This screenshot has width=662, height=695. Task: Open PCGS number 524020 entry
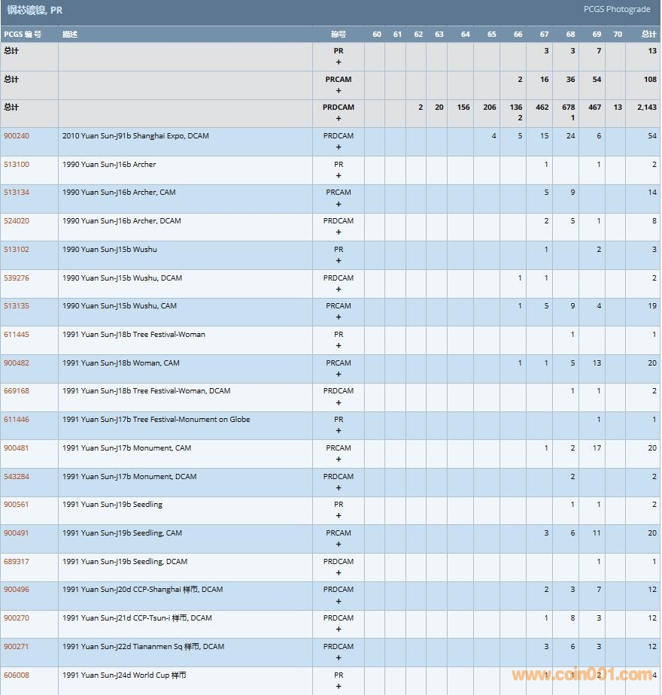tap(17, 221)
